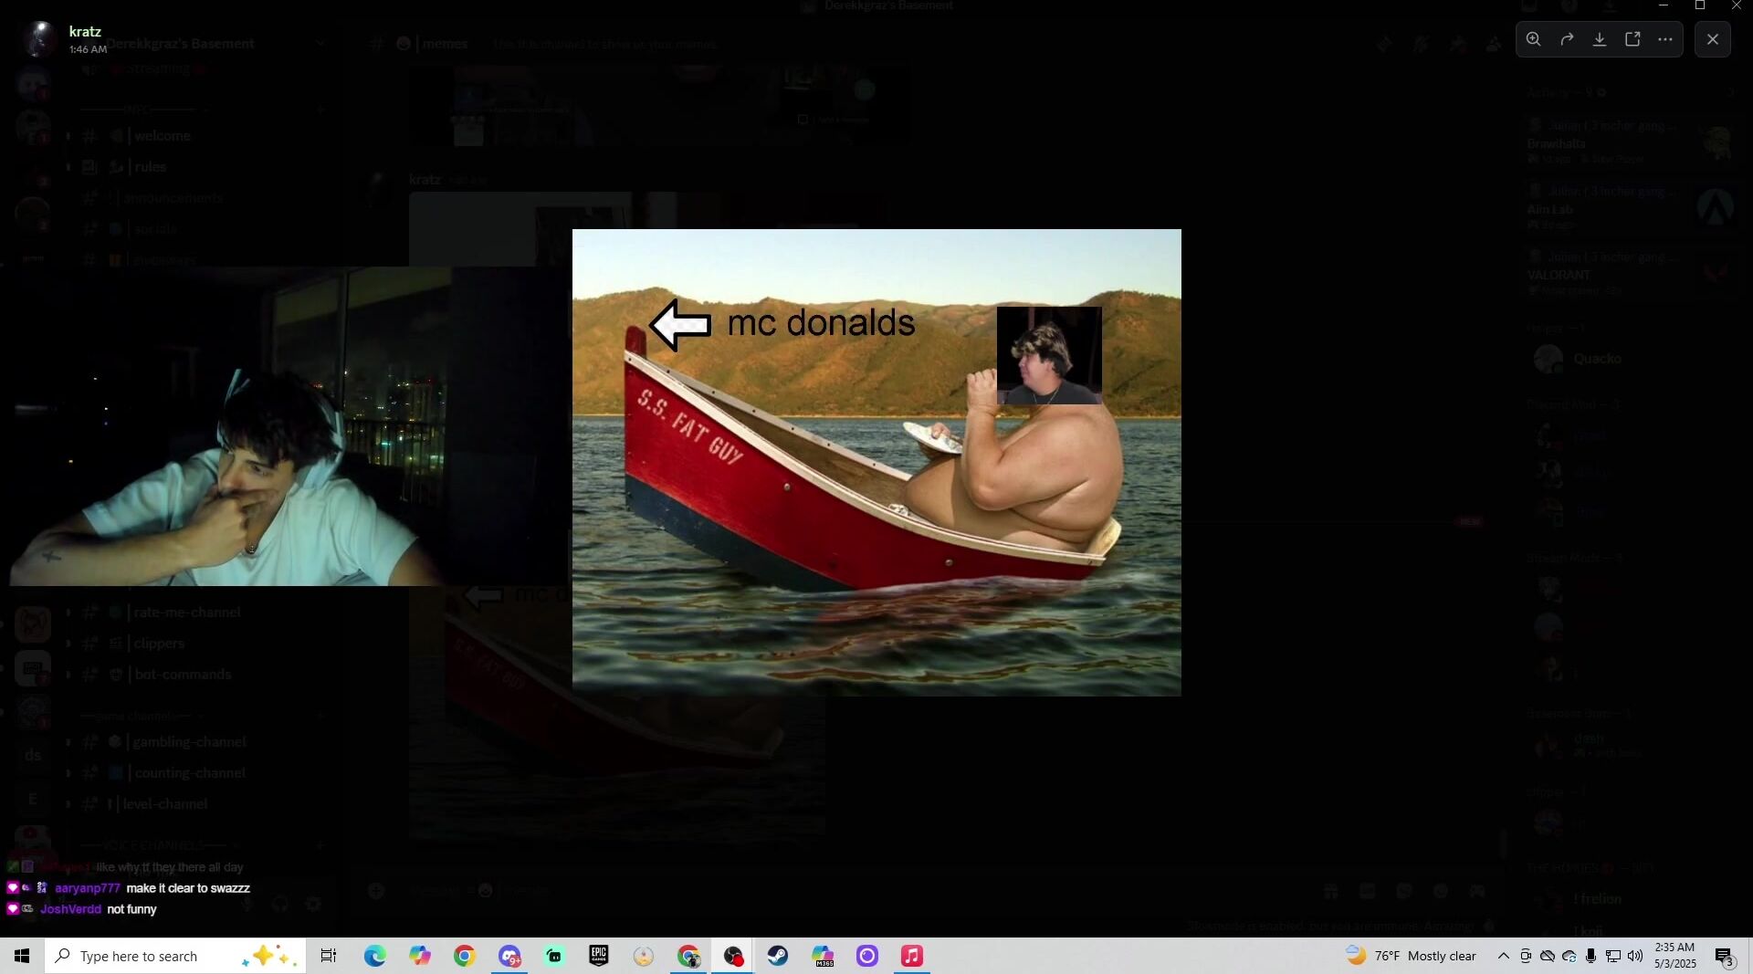
Task: Open the Microsoft 365 Copilot app
Action: 823,956
